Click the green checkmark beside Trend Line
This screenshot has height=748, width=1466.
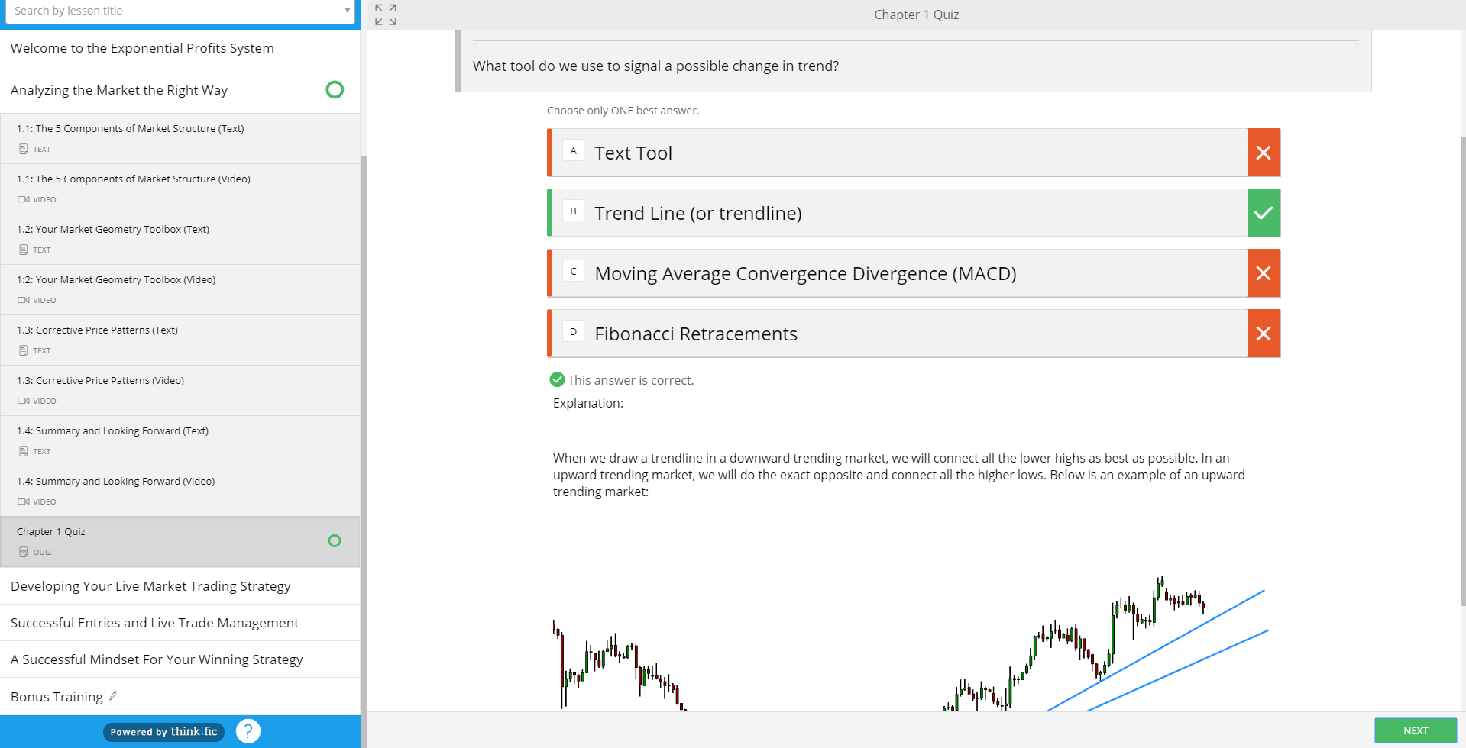point(1264,213)
